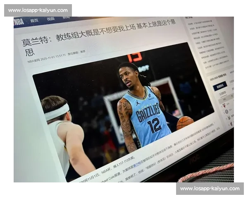
Task: Click the NBA logo in the navbar
Action: click(x=19, y=22)
